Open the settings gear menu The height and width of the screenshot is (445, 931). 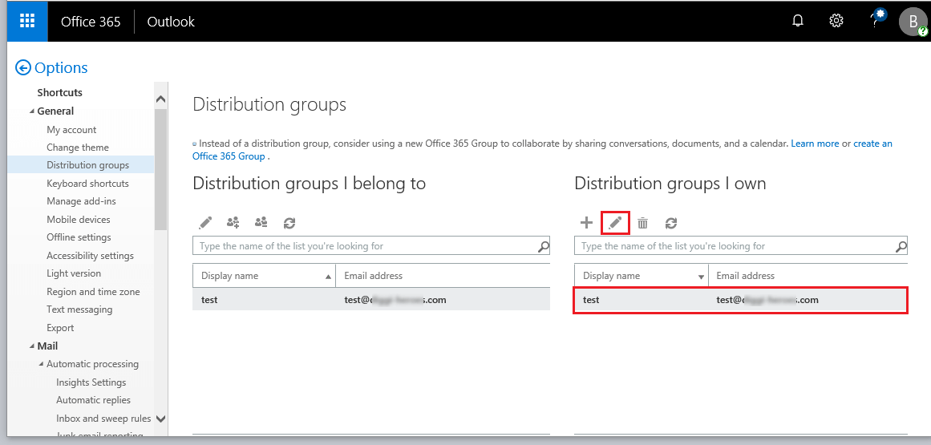point(836,22)
